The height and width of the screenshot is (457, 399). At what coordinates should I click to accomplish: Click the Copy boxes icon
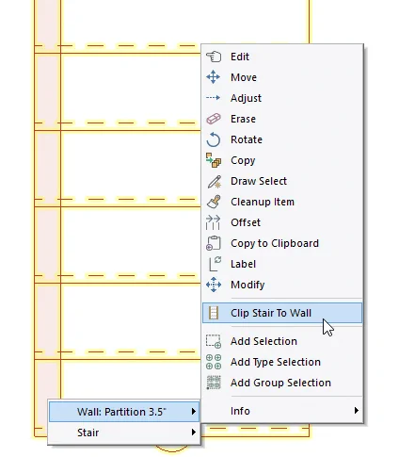tap(214, 160)
